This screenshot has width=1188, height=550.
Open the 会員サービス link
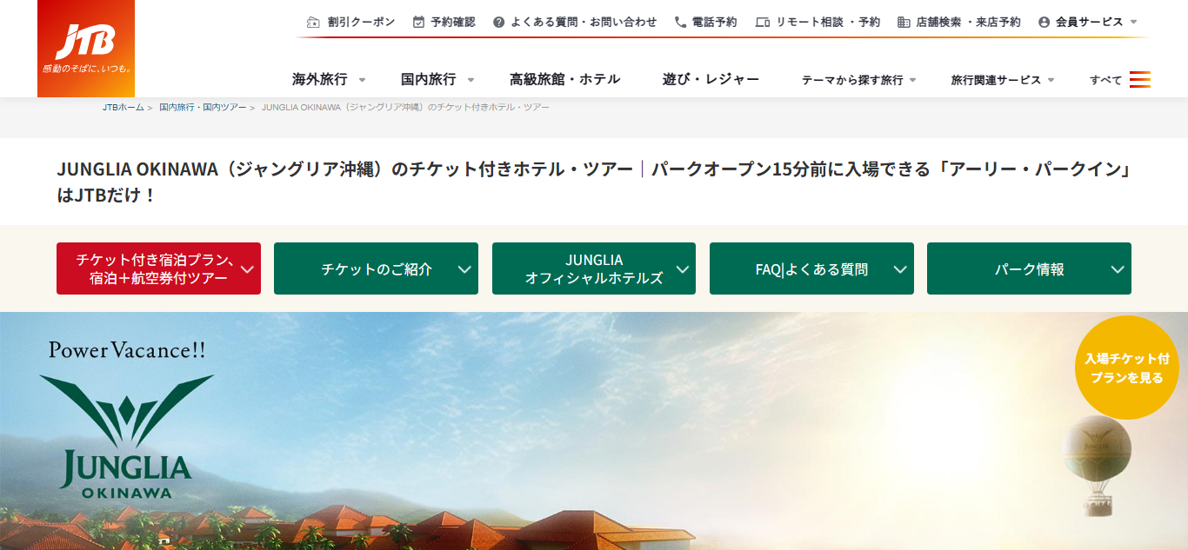point(1089,23)
